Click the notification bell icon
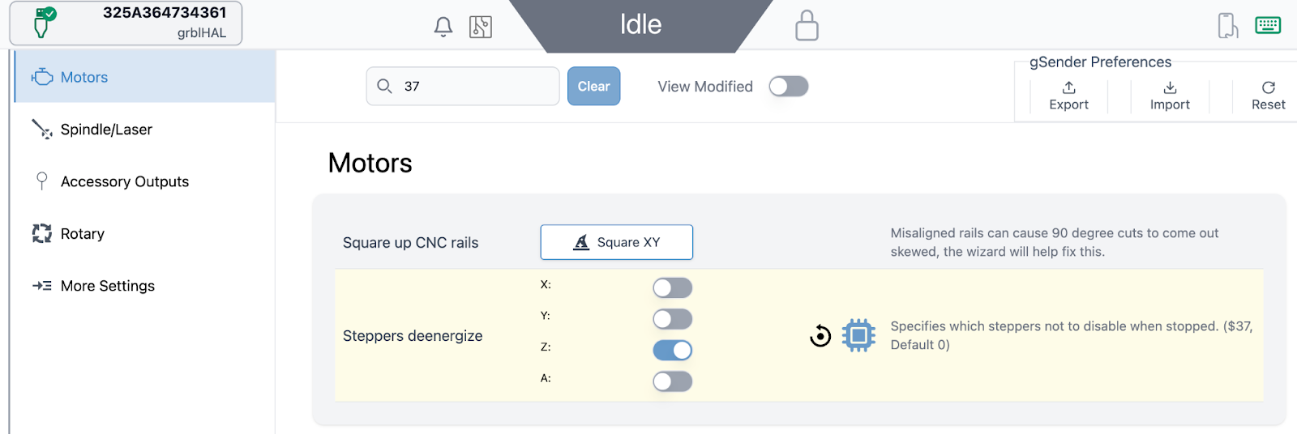Screen dimensions: 1297x434 tap(443, 27)
